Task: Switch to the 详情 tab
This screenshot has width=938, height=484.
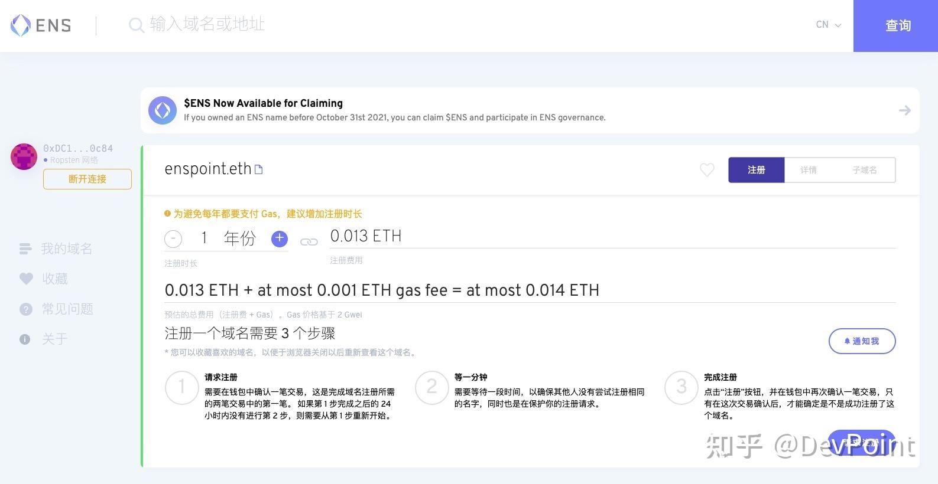Action: tap(809, 170)
